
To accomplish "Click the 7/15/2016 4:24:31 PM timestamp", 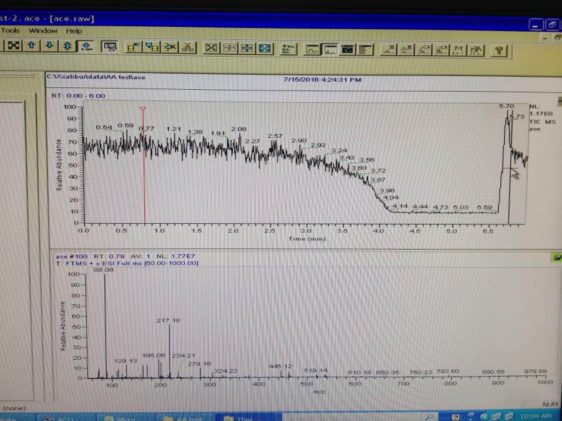I will [x=322, y=79].
